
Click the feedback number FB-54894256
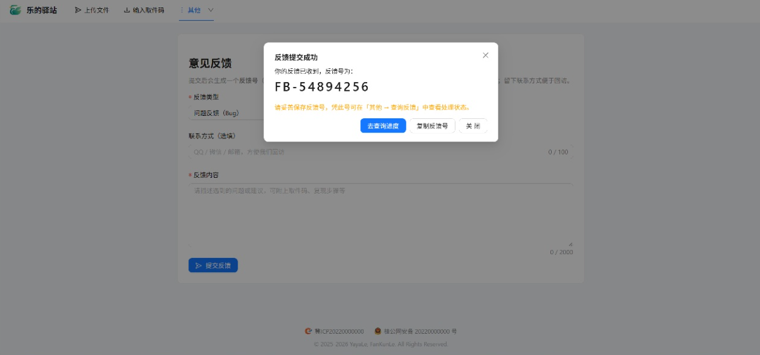coord(322,87)
